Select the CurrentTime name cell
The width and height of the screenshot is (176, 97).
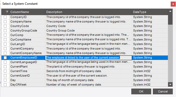tap(27, 71)
